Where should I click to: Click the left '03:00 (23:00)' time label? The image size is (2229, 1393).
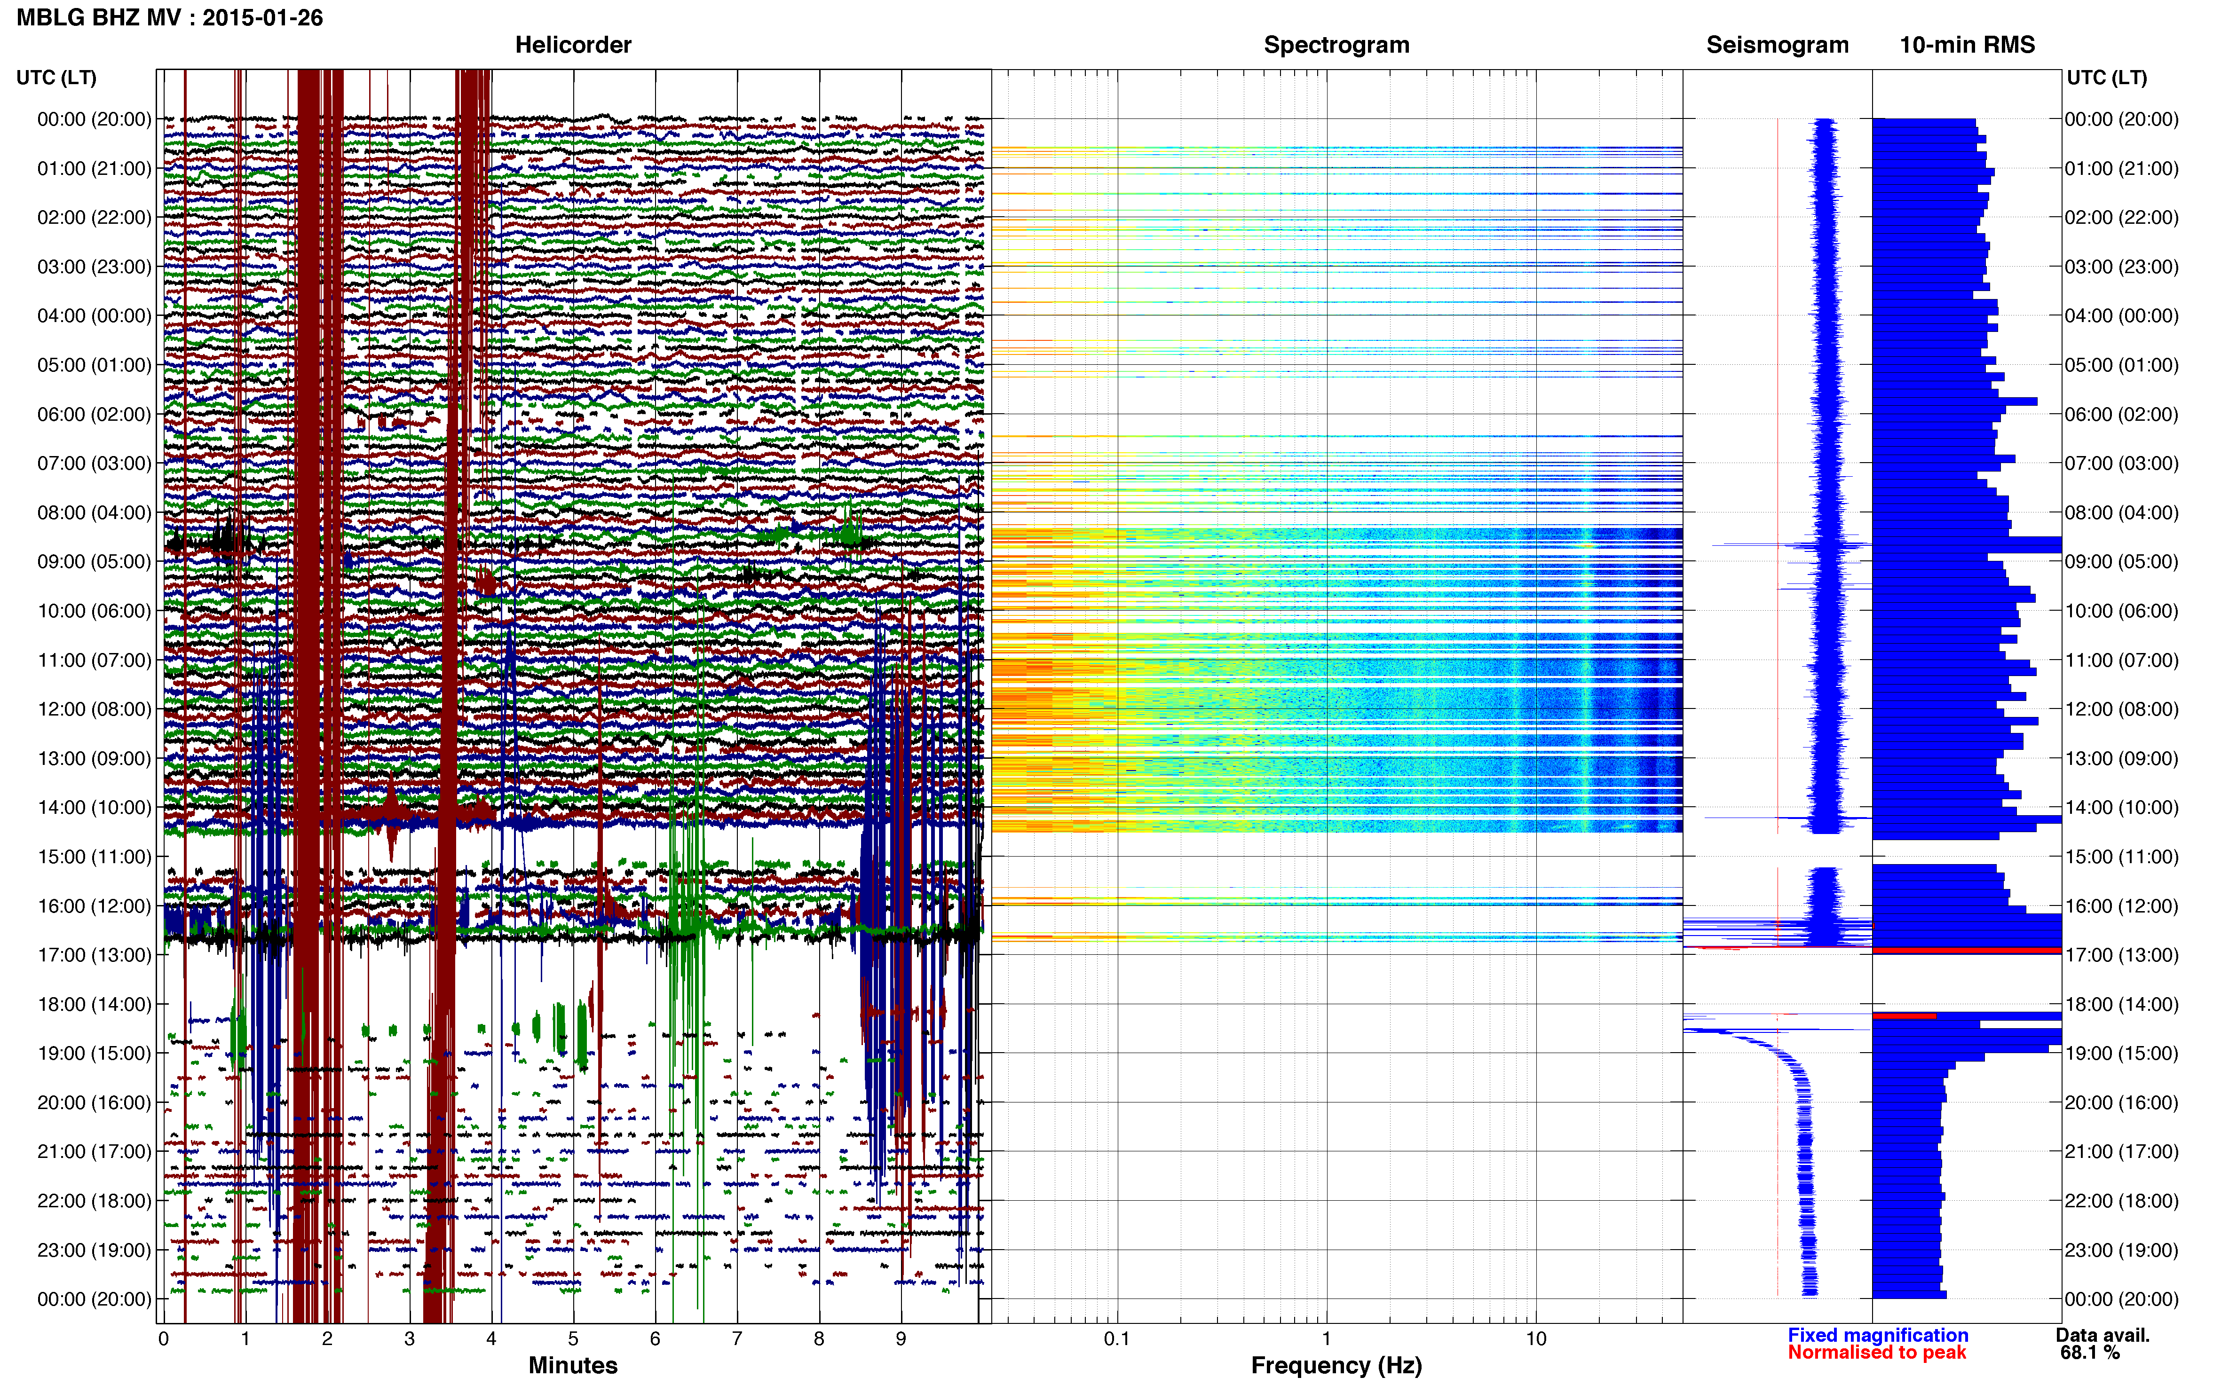[94, 266]
